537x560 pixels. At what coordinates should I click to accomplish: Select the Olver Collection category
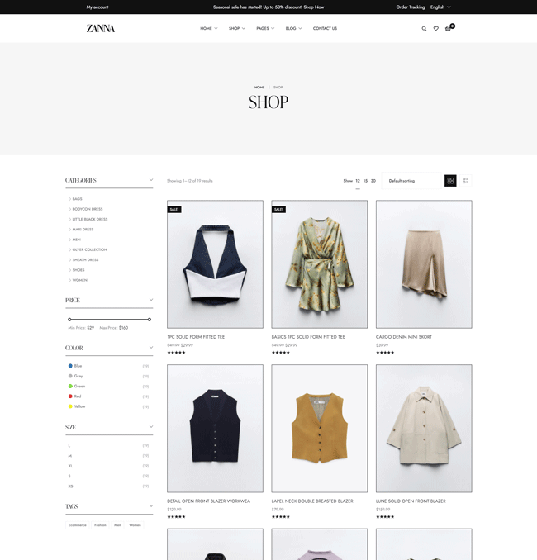(x=89, y=249)
